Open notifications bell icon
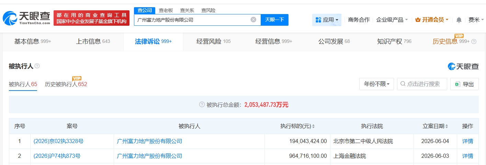The image size is (486, 165). pos(459,20)
